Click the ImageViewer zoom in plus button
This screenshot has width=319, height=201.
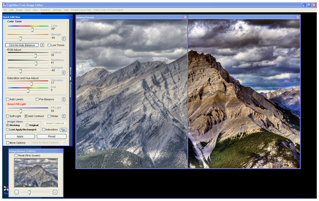click(x=55, y=192)
